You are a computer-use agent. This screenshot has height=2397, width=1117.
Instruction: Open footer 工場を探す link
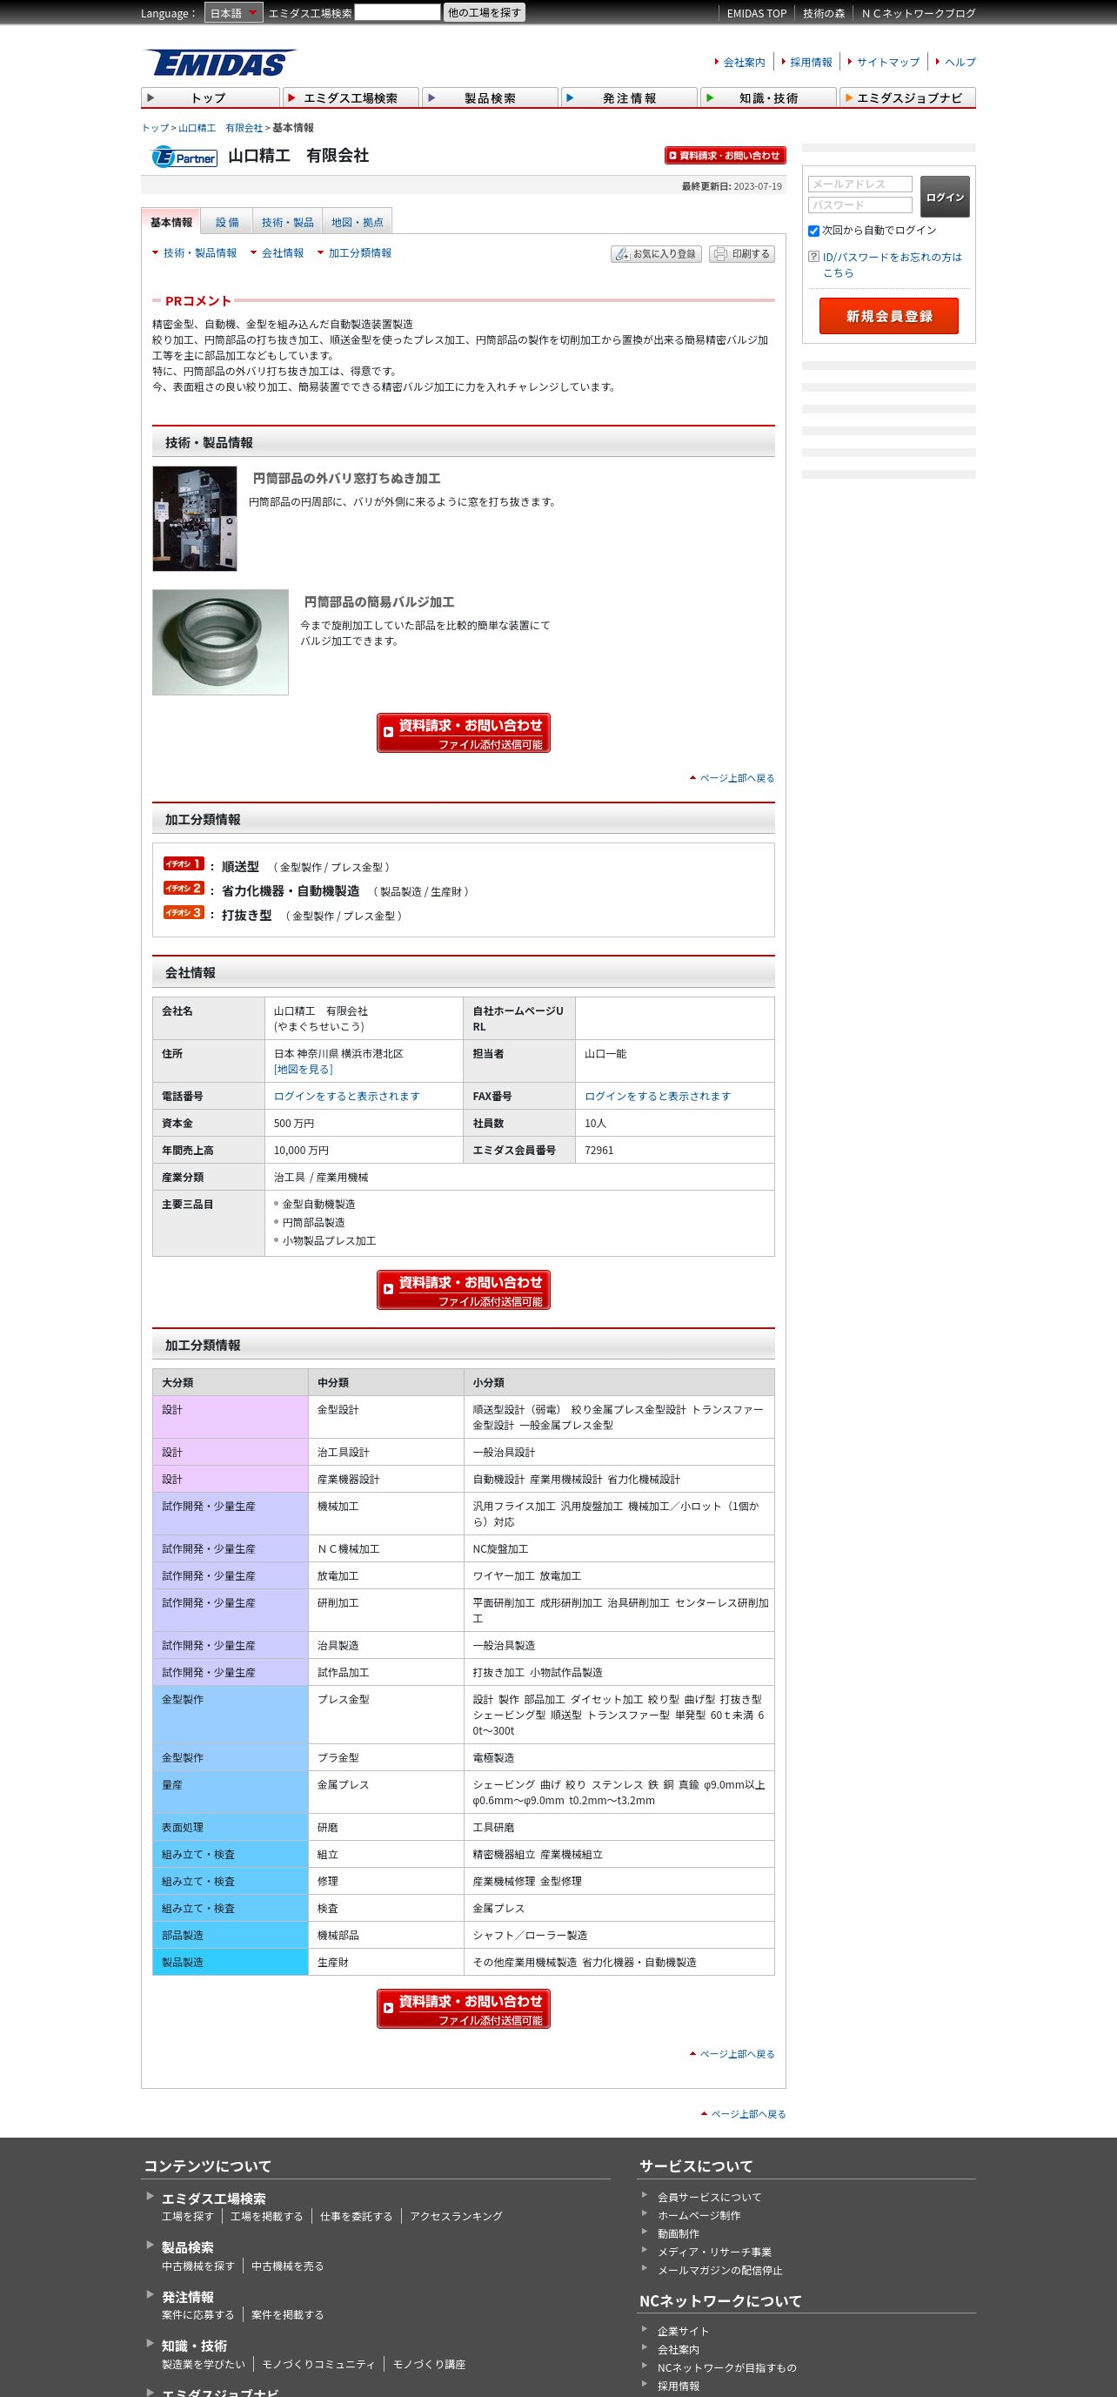tap(188, 2217)
